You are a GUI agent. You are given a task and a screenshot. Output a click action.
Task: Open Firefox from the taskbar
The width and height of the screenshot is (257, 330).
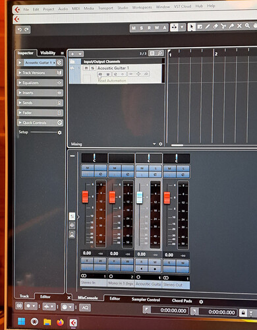(x=60, y=322)
